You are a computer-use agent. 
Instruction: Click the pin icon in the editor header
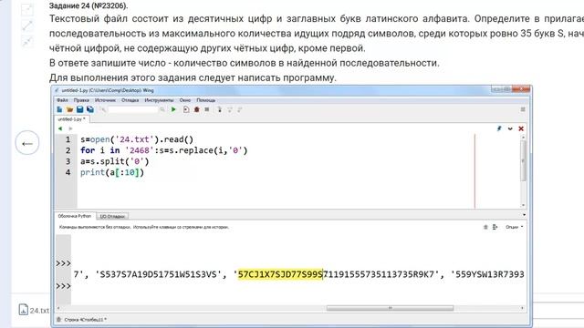499,128
